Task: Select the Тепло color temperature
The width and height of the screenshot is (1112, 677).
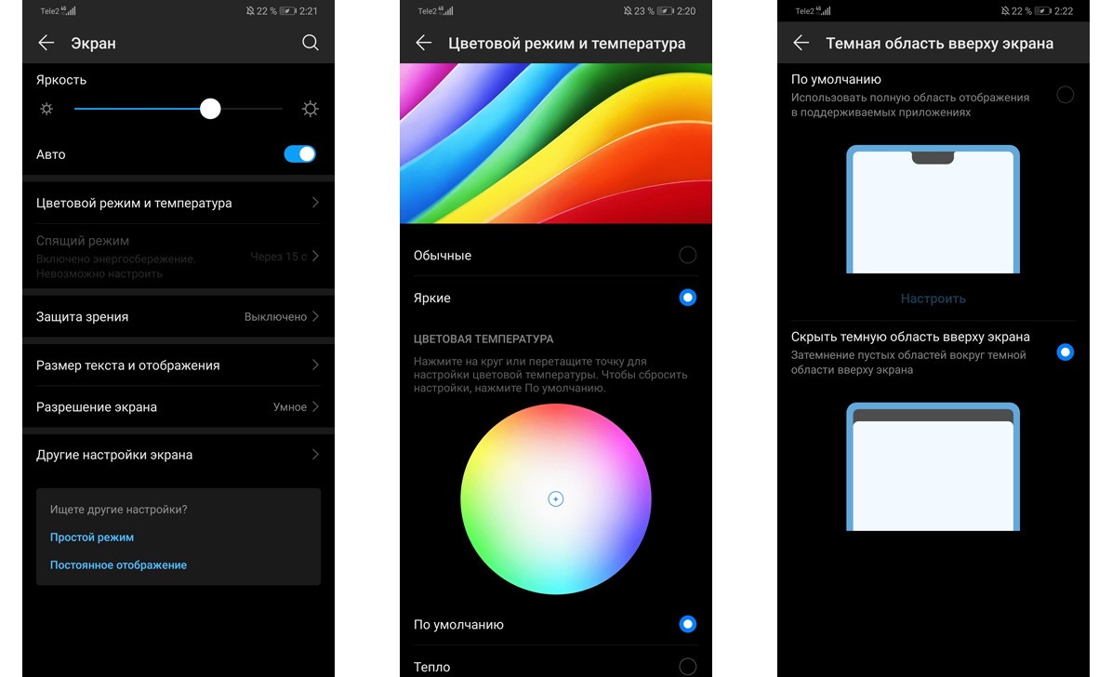Action: click(687, 667)
